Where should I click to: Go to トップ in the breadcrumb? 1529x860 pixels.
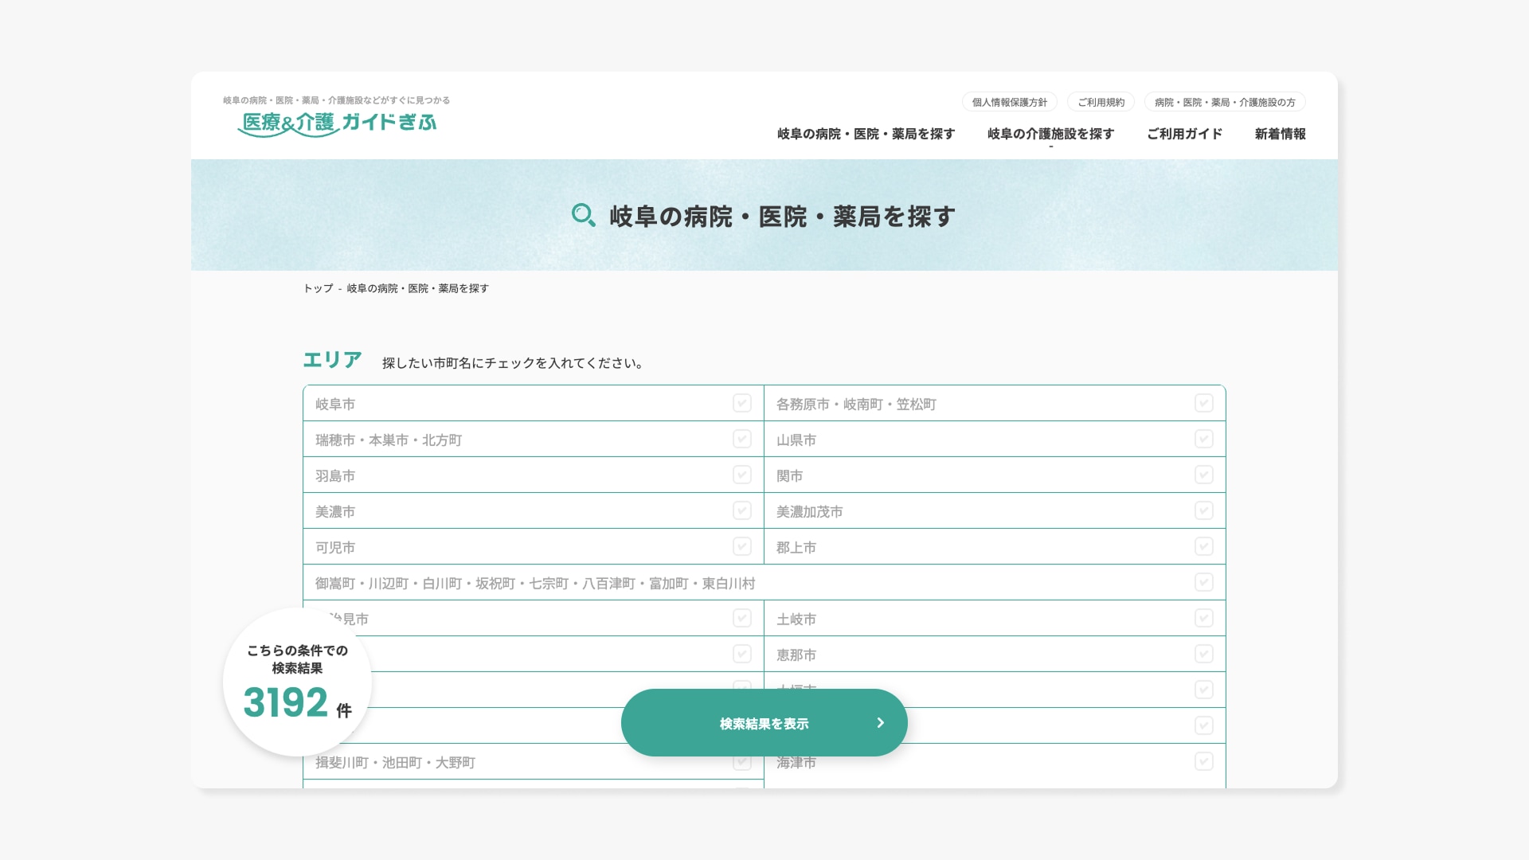pos(318,288)
